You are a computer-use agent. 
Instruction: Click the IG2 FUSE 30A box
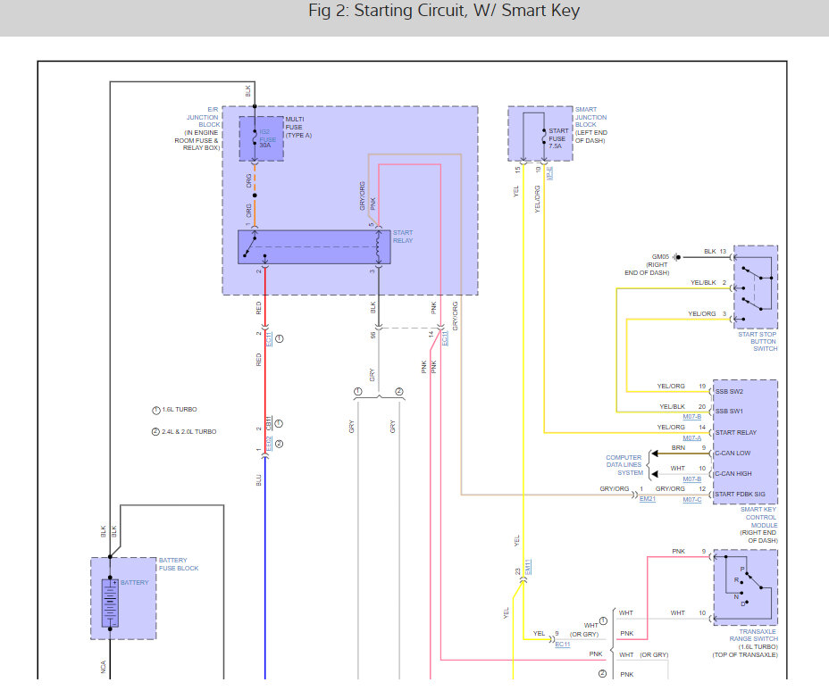[261, 138]
